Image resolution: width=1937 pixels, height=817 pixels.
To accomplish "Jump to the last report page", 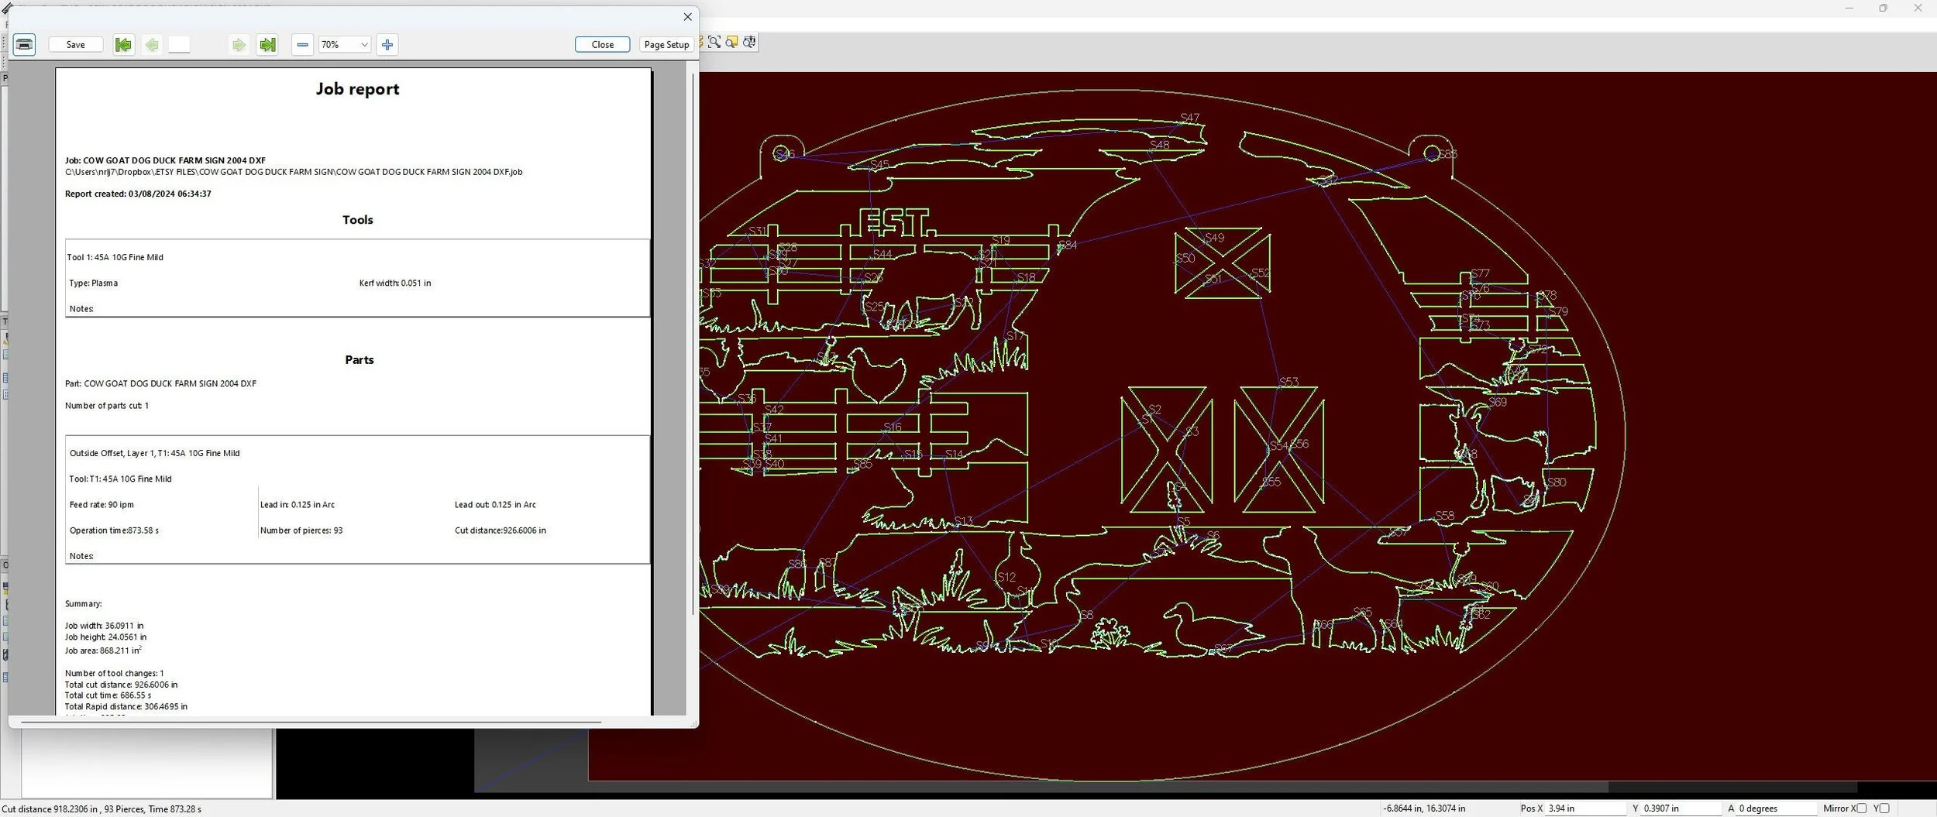I will tap(267, 45).
